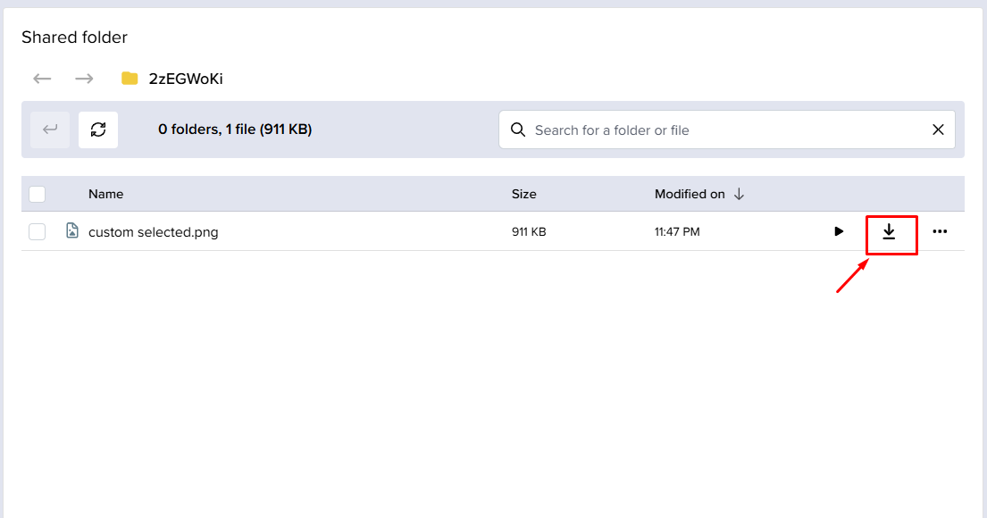Open the preview play icon for the file
Image resolution: width=987 pixels, height=518 pixels.
[x=839, y=231]
